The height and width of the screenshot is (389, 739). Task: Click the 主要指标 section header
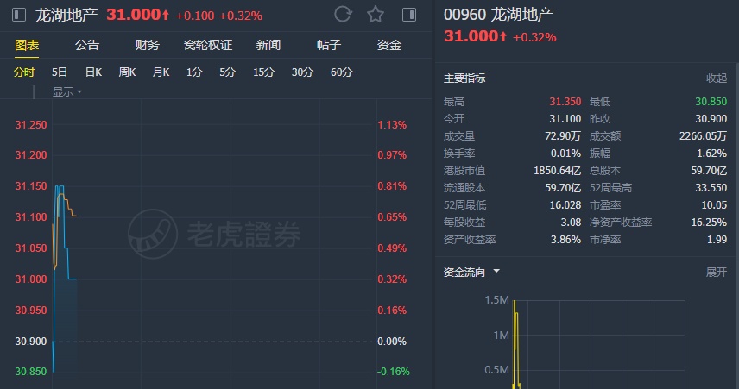click(x=464, y=78)
